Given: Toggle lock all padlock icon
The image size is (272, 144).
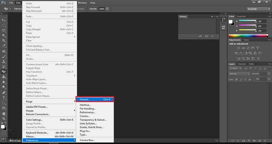Looking at the screenshot, I should click(x=250, y=79).
